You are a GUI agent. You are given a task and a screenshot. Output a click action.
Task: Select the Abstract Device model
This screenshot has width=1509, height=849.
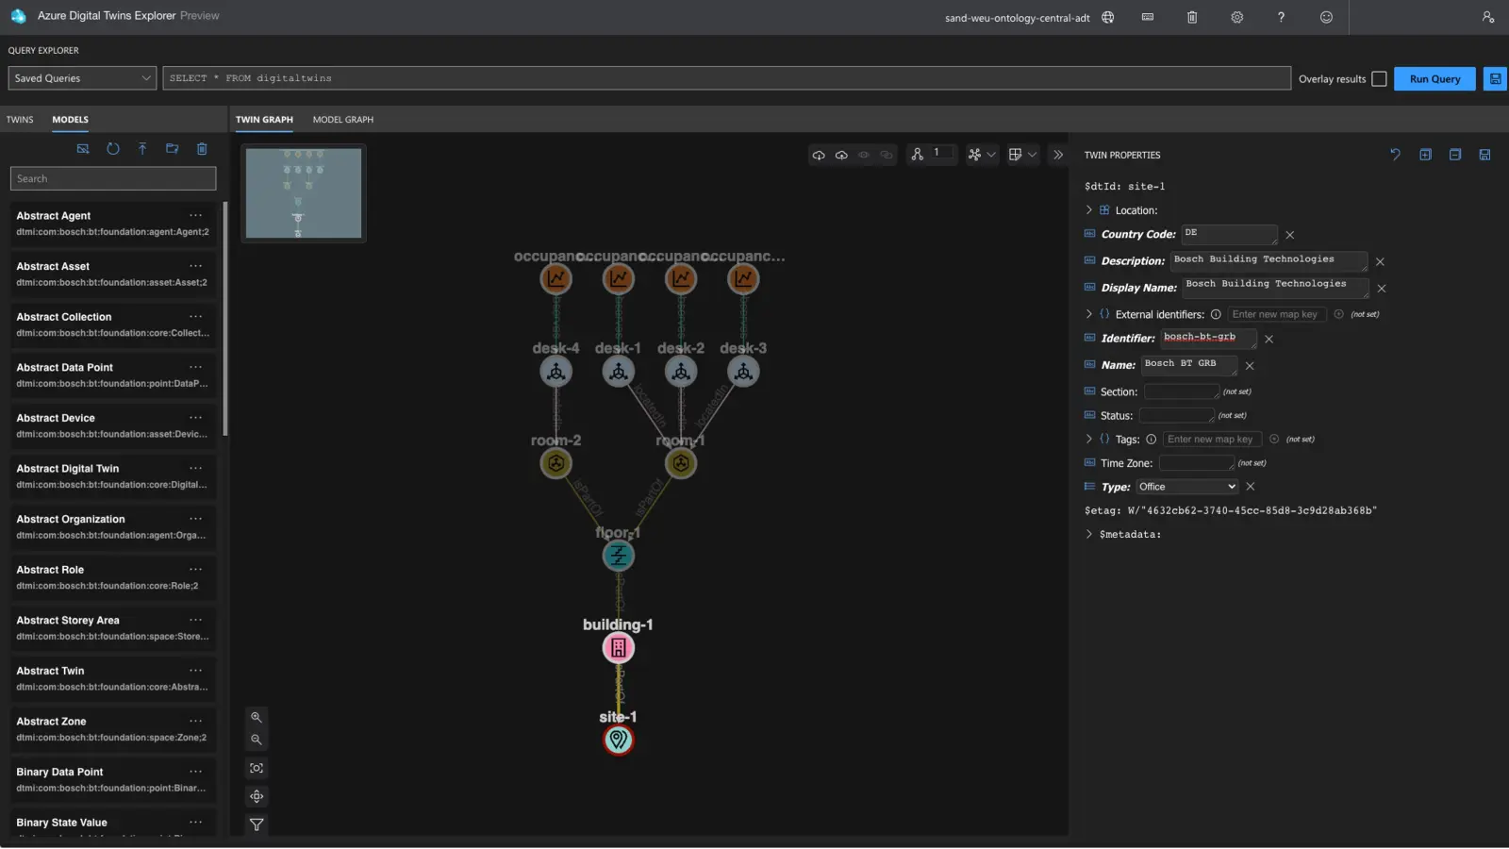click(x=113, y=426)
